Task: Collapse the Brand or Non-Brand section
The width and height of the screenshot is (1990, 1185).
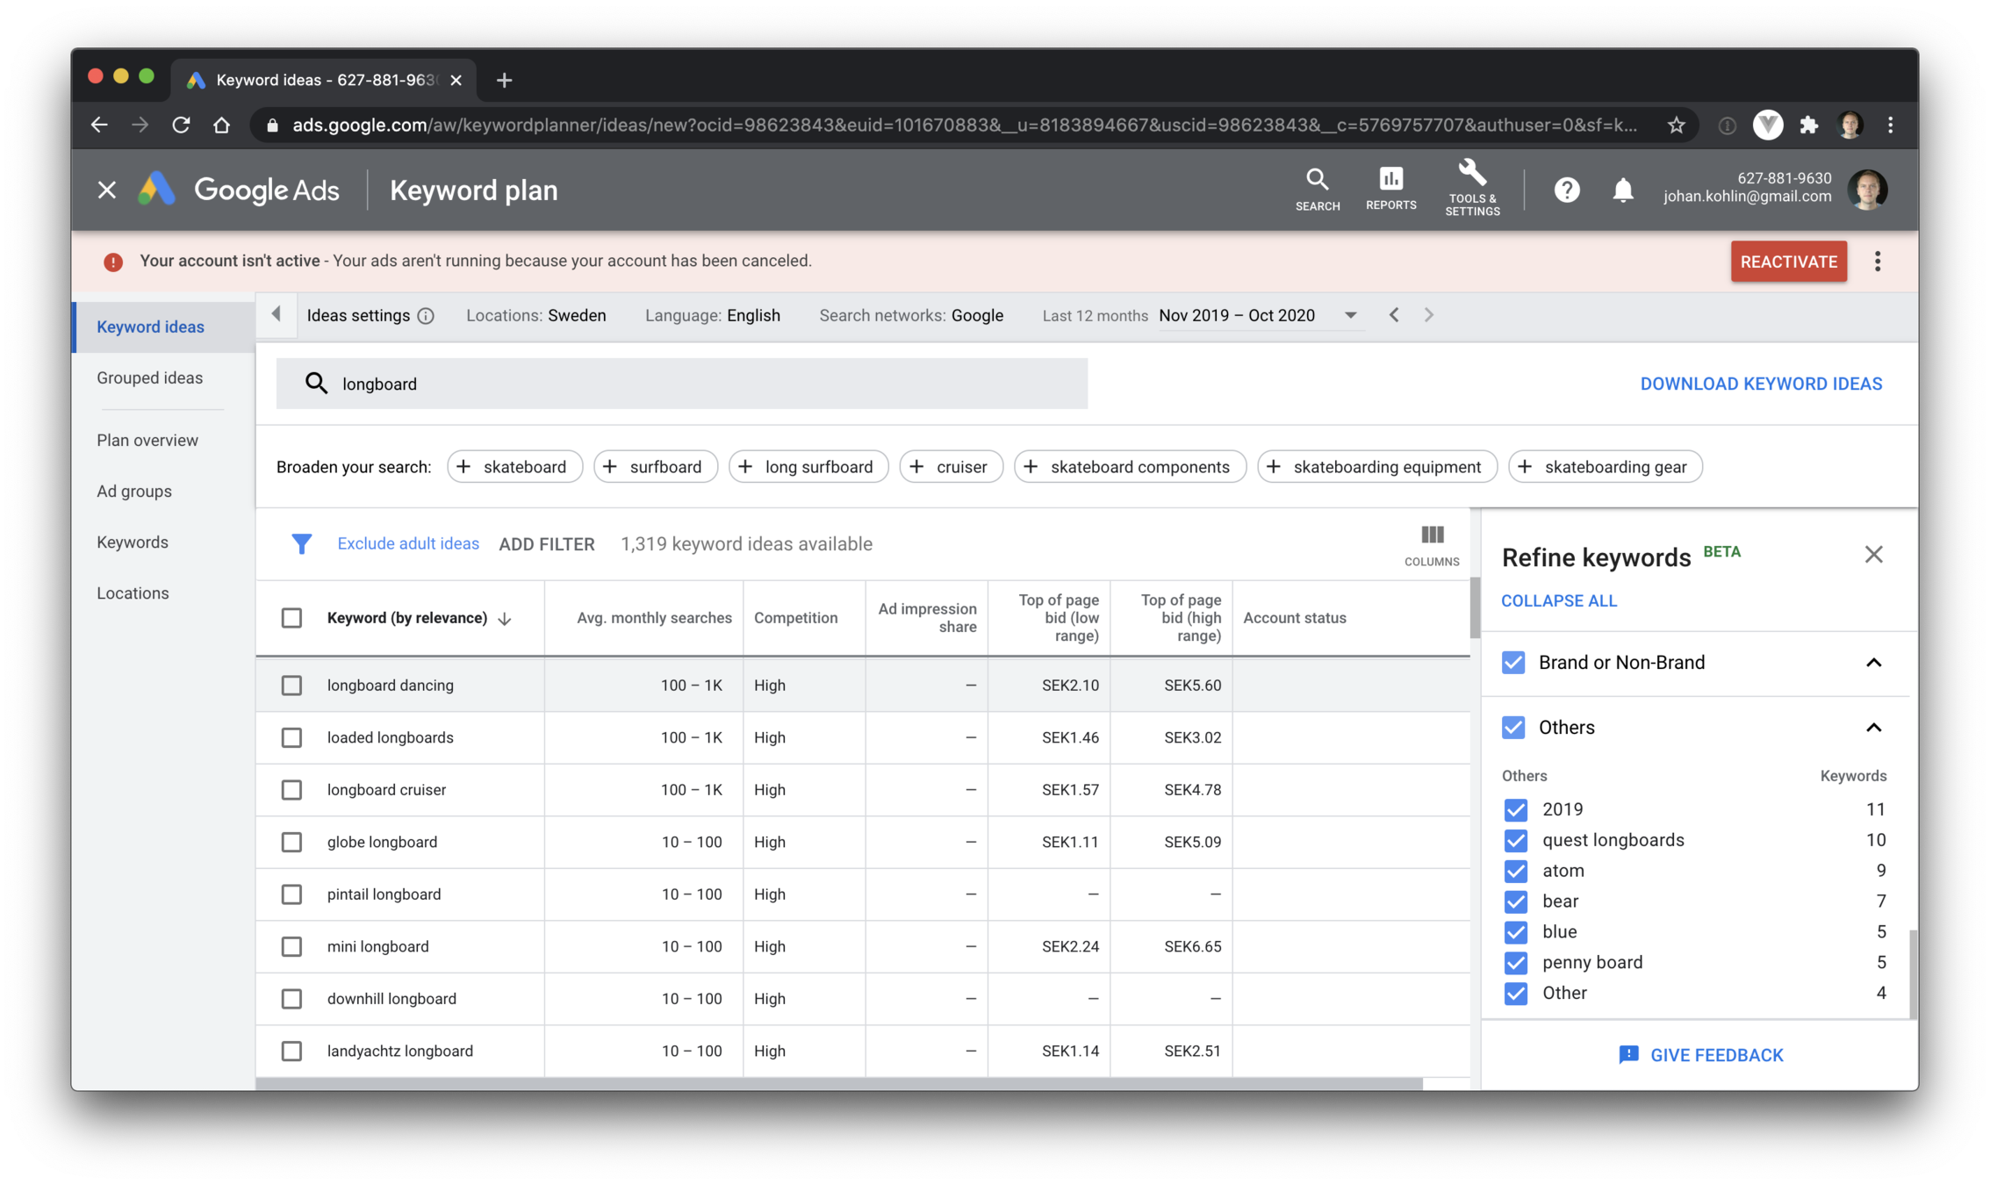Action: tap(1873, 663)
